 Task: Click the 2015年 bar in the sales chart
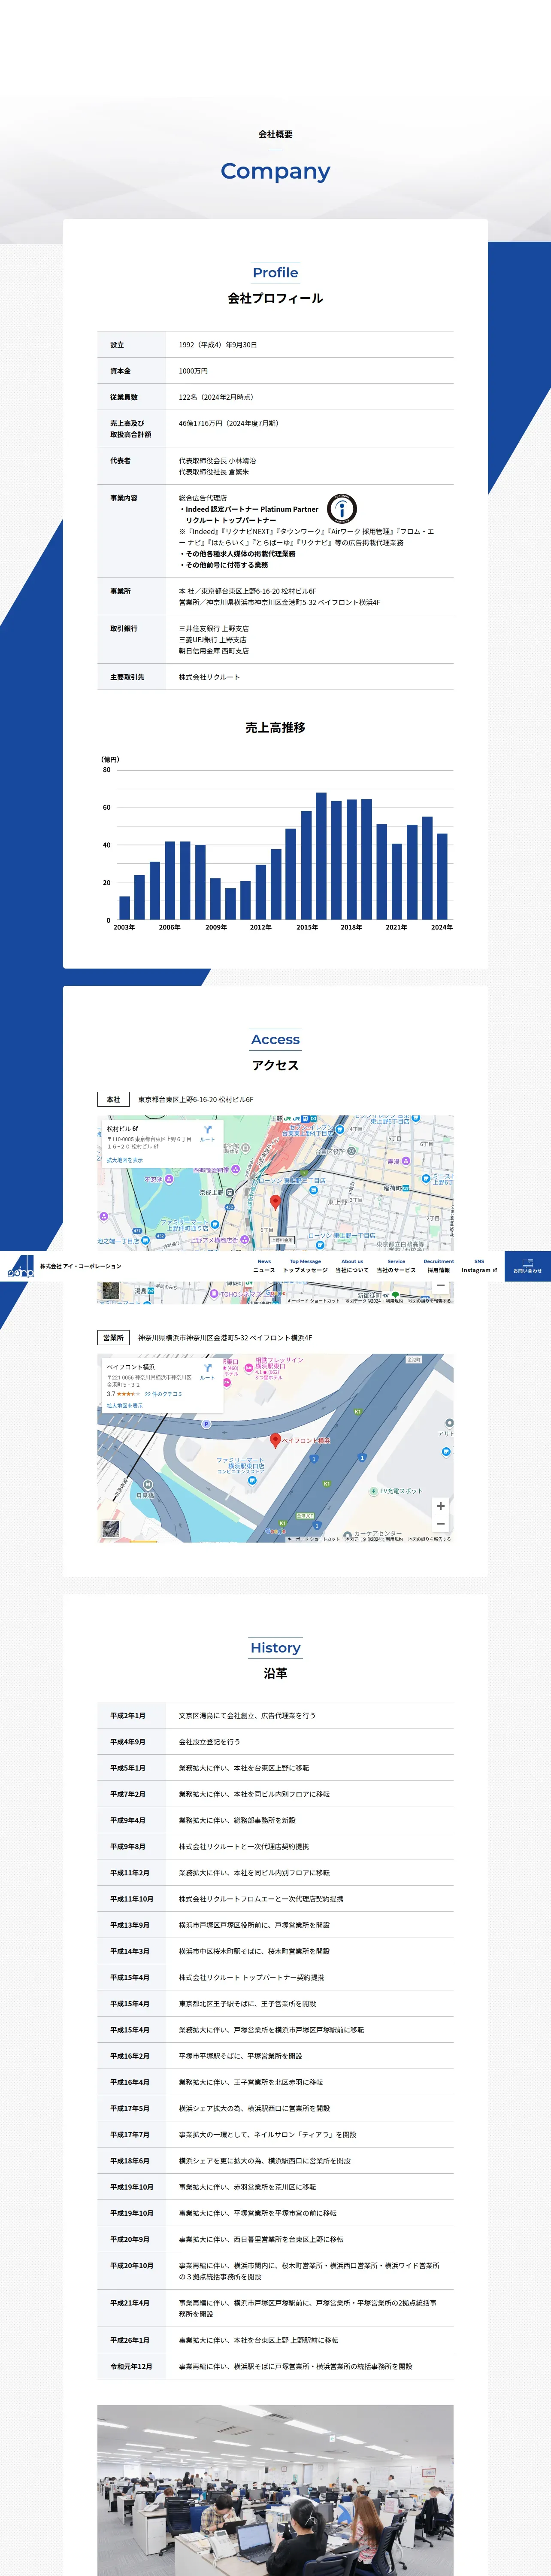coord(306,865)
